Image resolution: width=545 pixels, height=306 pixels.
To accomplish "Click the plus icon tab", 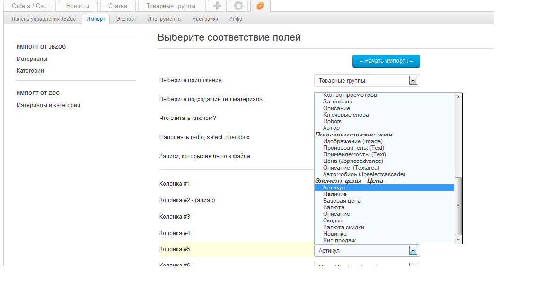I will click(x=217, y=6).
